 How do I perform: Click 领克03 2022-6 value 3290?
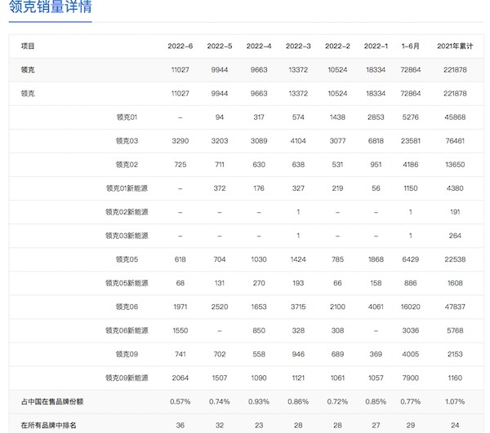(x=180, y=141)
